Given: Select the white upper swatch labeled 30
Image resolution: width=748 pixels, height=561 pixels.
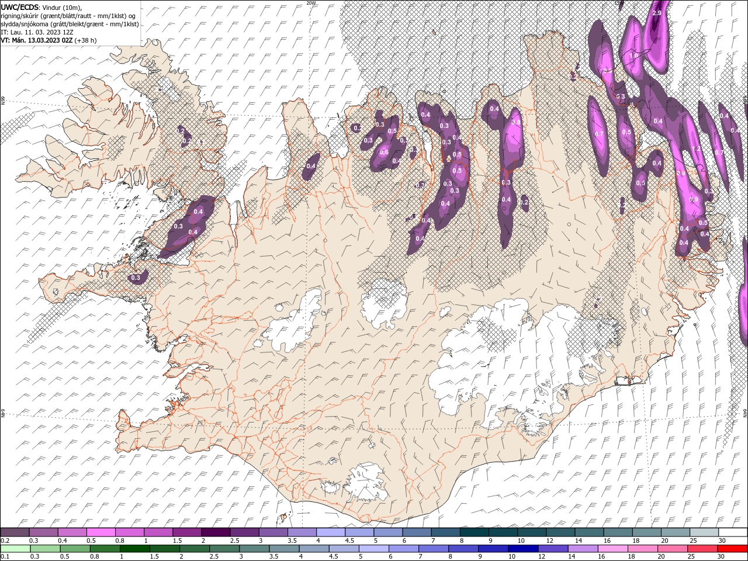Looking at the screenshot, I should click(733, 532).
